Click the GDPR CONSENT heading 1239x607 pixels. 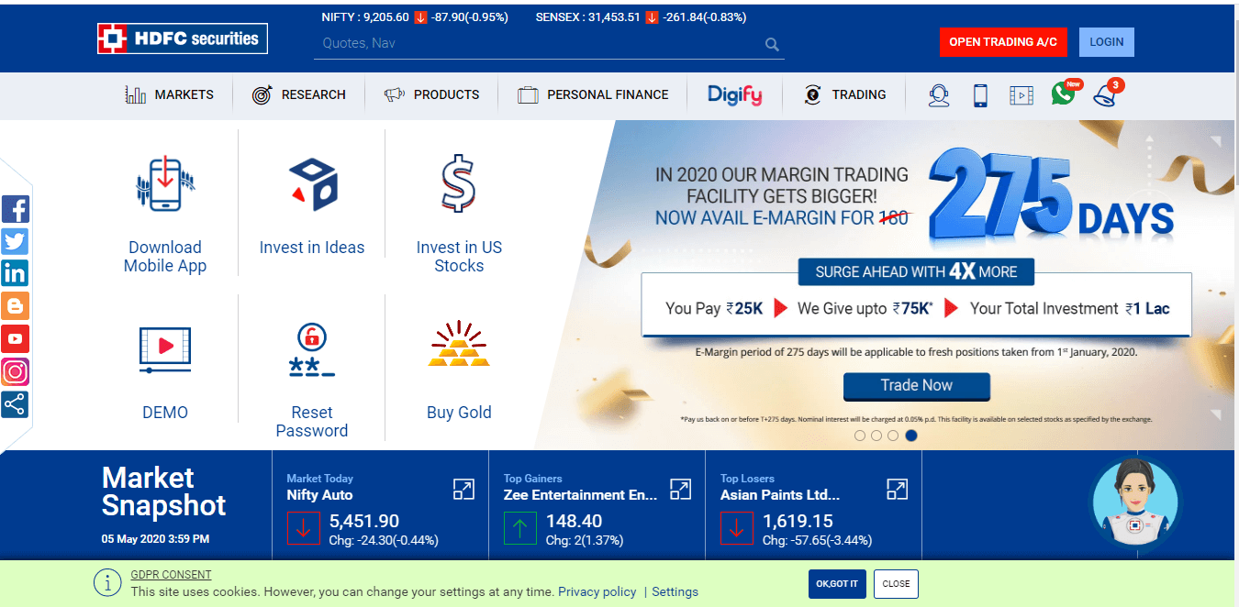(171, 575)
